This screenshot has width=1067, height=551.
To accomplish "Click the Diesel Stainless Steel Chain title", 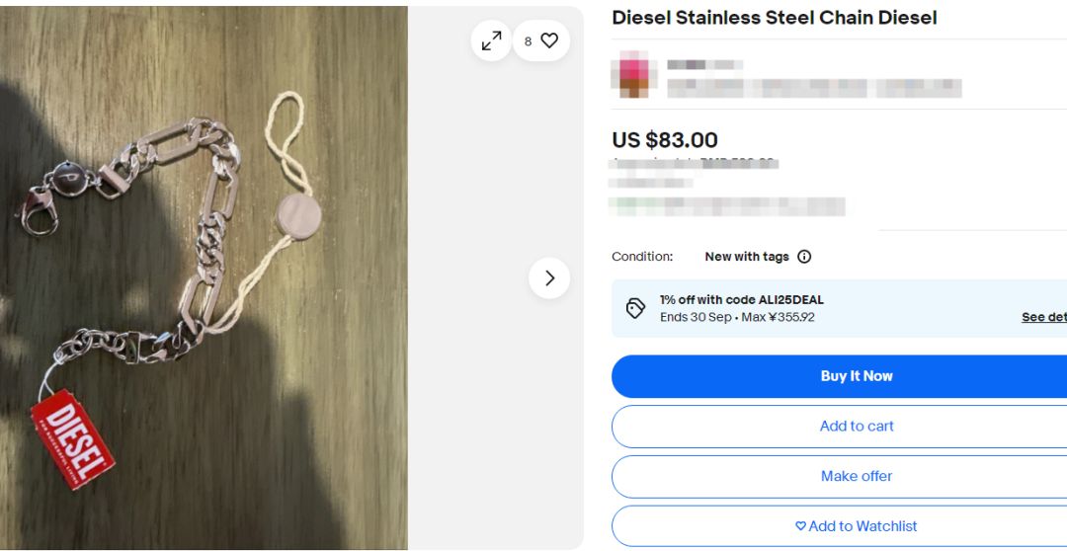I will point(774,18).
